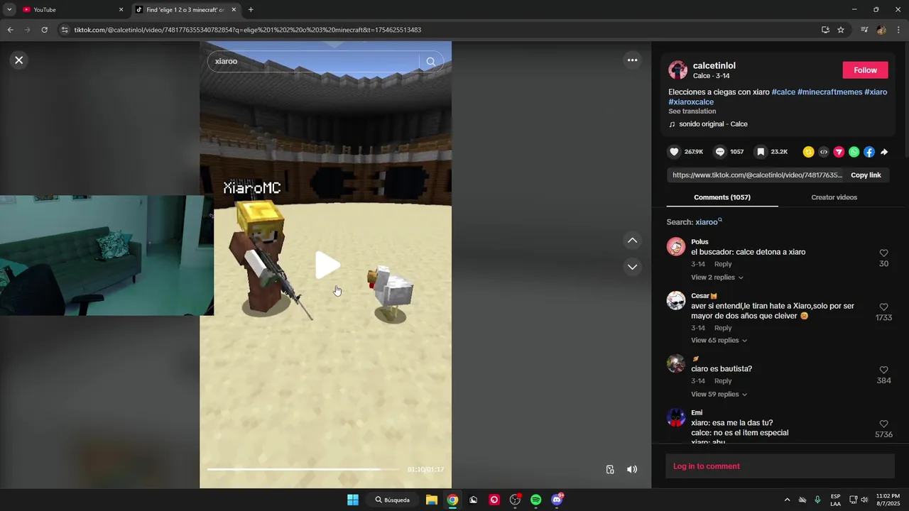Play the paused video
The image size is (909, 511).
[327, 265]
